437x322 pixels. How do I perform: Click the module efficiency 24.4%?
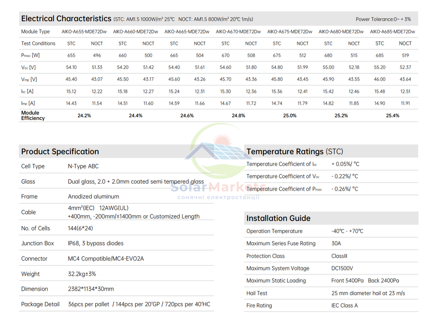click(x=135, y=116)
